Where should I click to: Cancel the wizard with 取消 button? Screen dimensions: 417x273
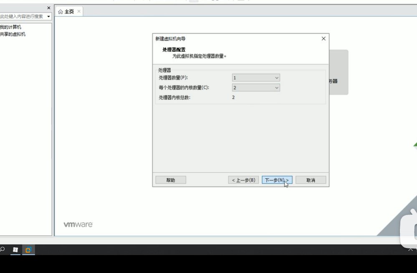[311, 180]
